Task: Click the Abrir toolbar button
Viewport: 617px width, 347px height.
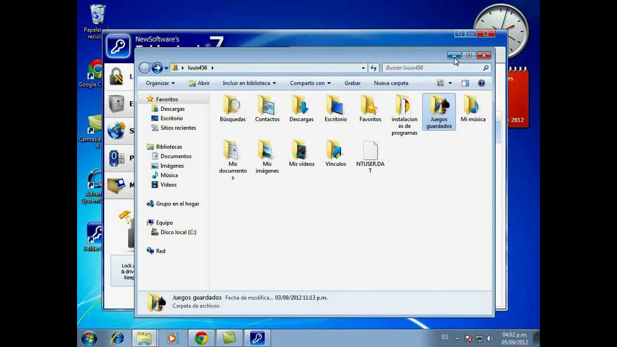Action: click(x=199, y=83)
